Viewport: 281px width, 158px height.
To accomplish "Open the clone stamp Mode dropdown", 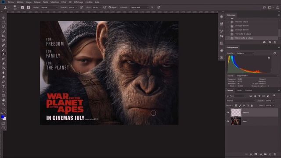I will [49, 7].
